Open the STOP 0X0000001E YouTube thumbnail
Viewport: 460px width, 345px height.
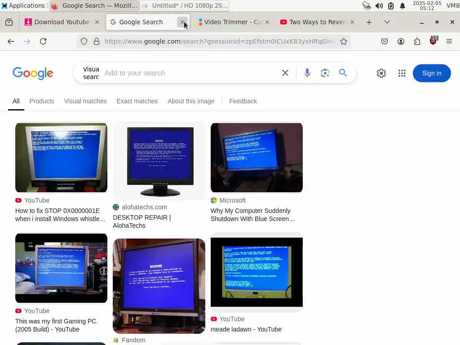[61, 158]
